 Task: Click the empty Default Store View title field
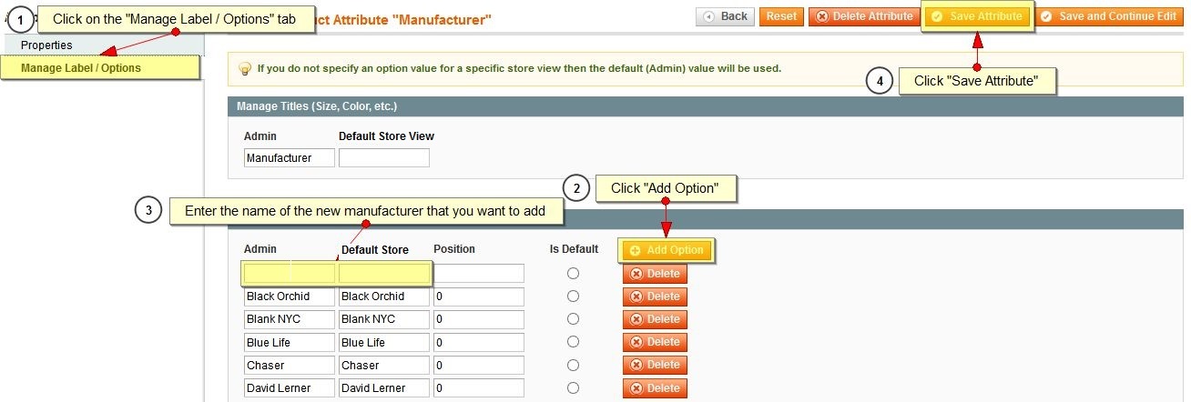[384, 158]
